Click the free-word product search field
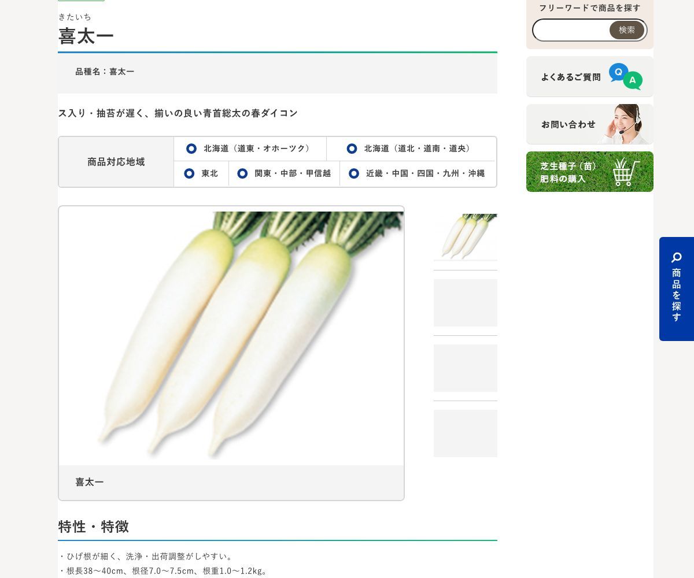694x578 pixels. coord(571,30)
